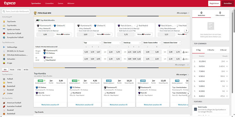Select the Fußball sport icon

[x=4, y=79]
